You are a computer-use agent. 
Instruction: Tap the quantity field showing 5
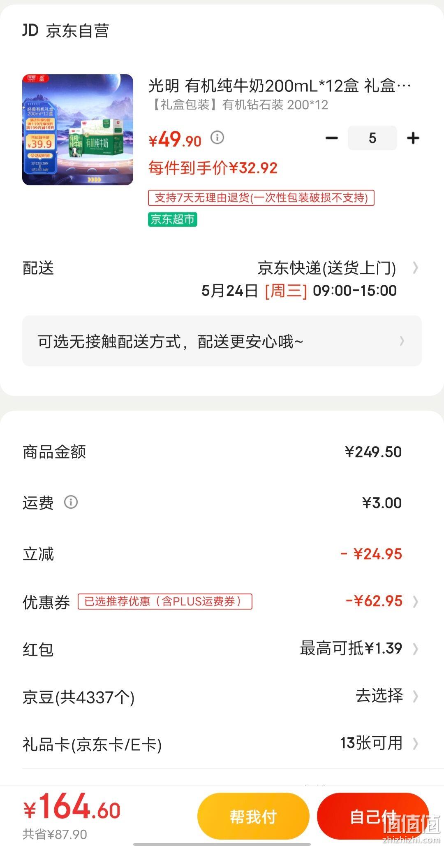372,138
